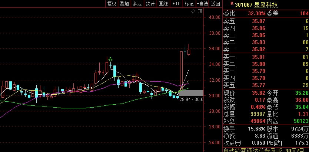This screenshot has width=309, height=152.
Task: Select 买二 price 35.80
Action: (259, 64)
